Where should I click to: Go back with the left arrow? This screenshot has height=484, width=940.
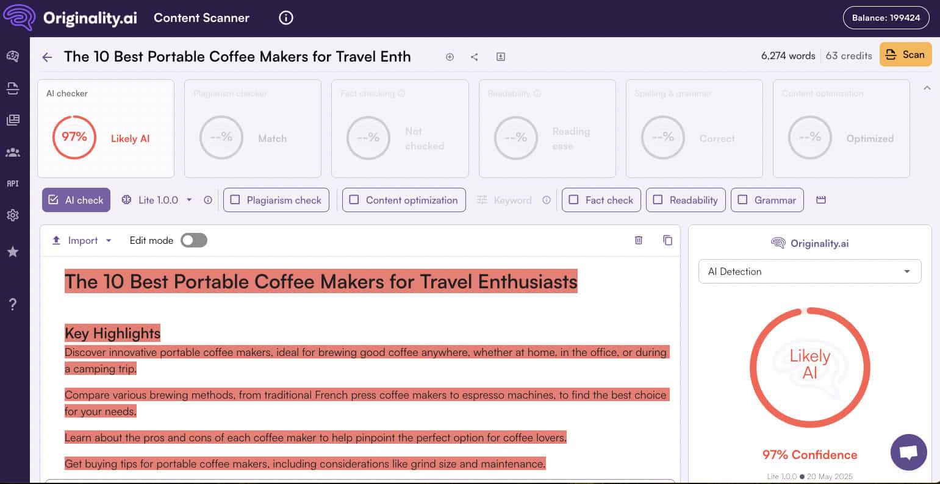click(47, 57)
